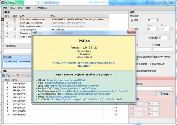Click the row indicator arrow beside charset row 1

(x=2, y=19)
